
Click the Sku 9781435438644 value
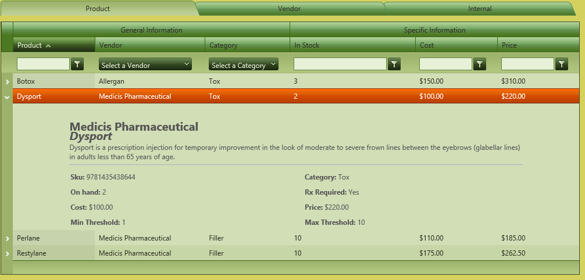[x=111, y=177]
